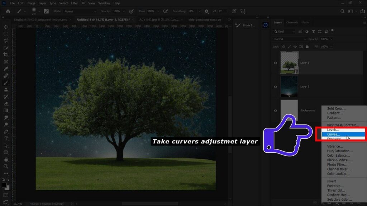Viewport: 367px width, 206px height.
Task: Select the Zoom tool
Action: pos(6,167)
